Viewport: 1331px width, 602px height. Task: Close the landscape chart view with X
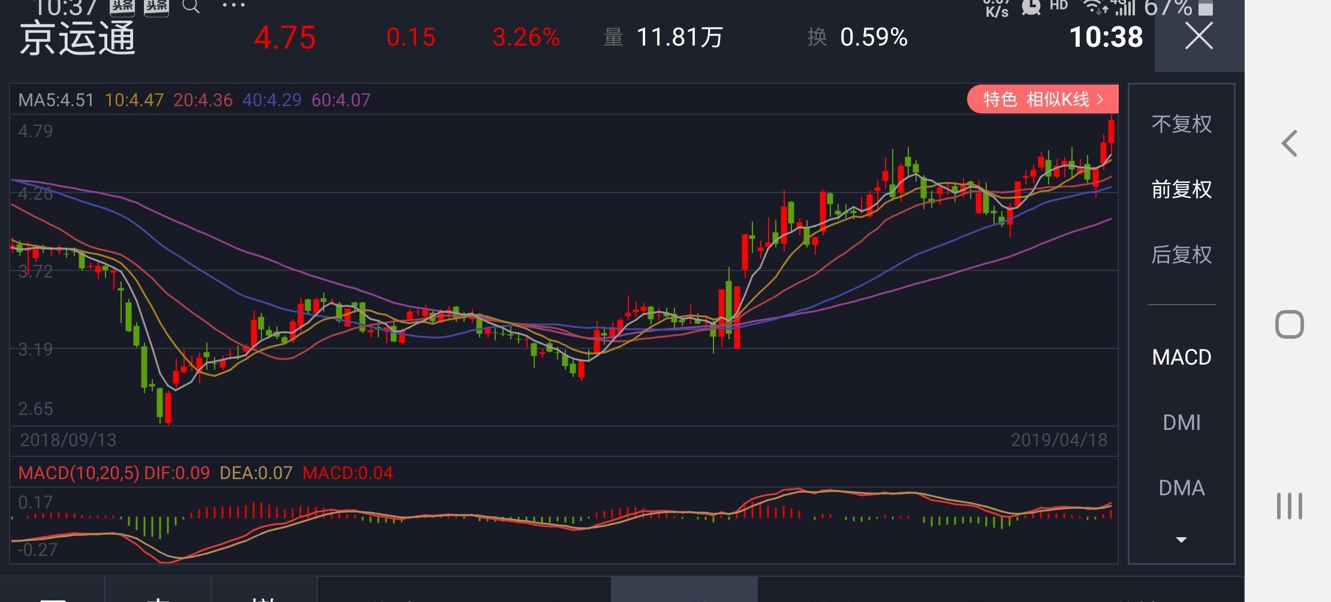(x=1199, y=37)
